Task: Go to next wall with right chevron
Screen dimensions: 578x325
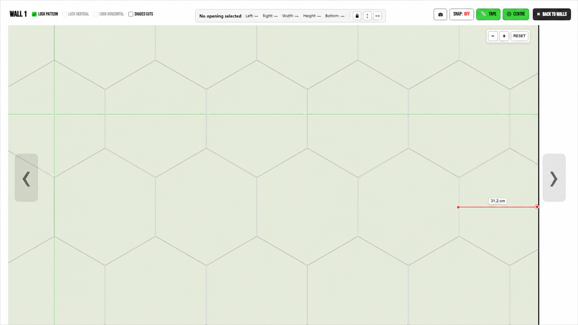Action: point(554,178)
